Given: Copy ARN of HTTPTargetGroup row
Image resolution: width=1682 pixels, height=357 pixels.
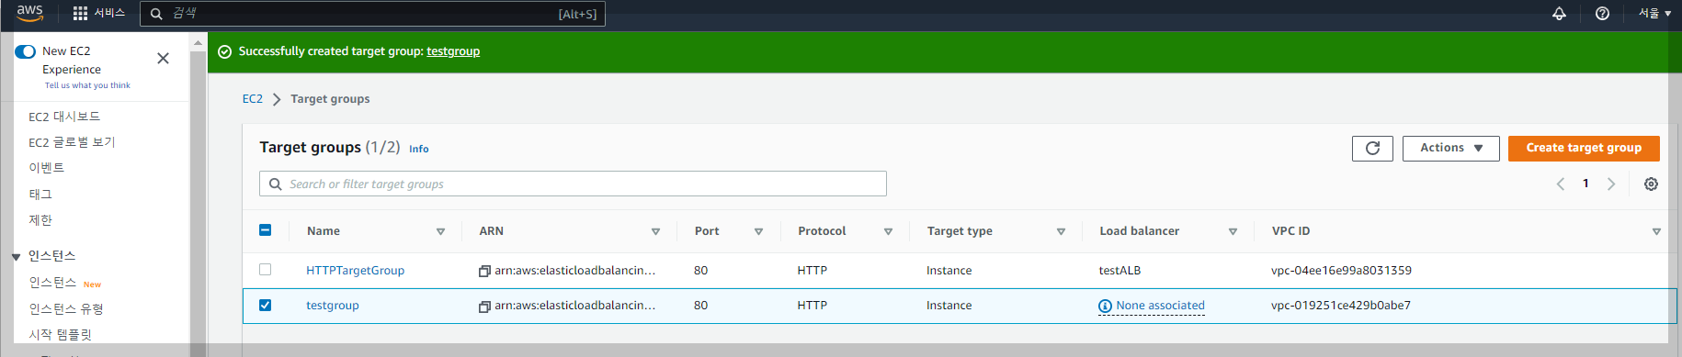Looking at the screenshot, I should click(484, 271).
